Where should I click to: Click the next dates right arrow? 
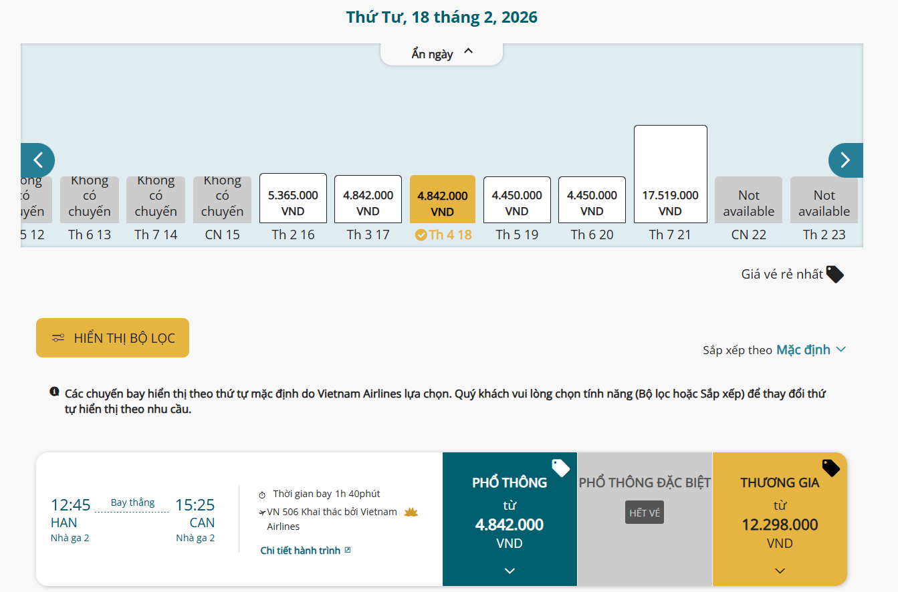[845, 160]
